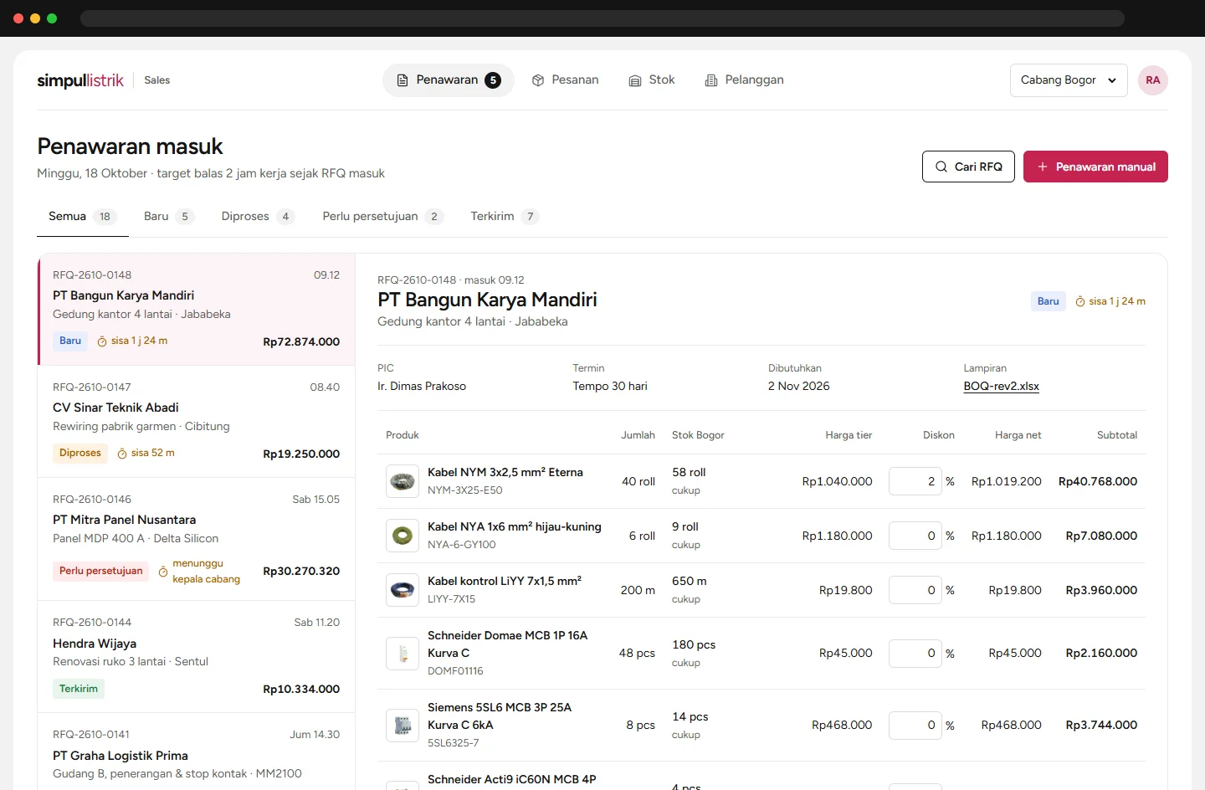The image size is (1205, 790).
Task: Click the Diproses badge on RFQ-2610-0147
Action: [x=80, y=454]
